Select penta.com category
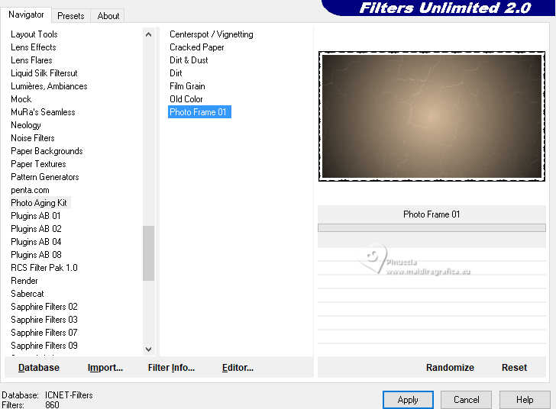The height and width of the screenshot is (409, 556). (30, 190)
